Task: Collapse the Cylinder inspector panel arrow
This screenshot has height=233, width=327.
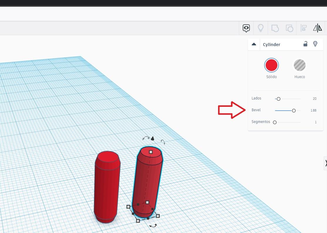Action: (254, 44)
